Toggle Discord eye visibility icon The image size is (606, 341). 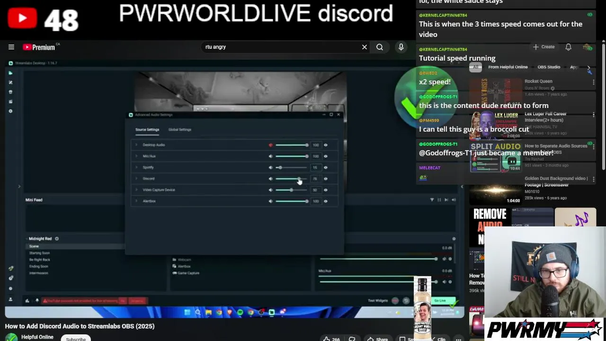click(x=326, y=179)
